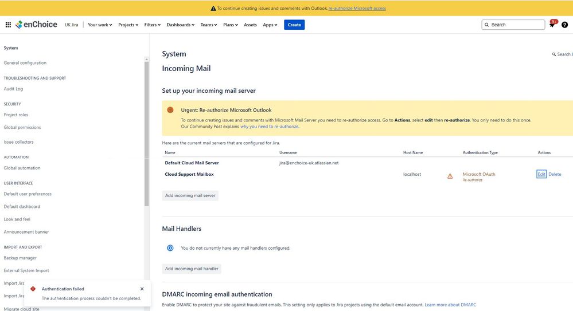
Task: Expand the Dashboards menu
Action: click(x=181, y=25)
